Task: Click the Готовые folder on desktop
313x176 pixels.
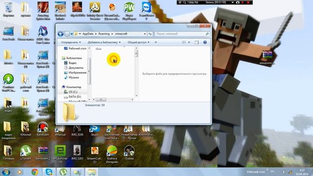Action: (8, 153)
